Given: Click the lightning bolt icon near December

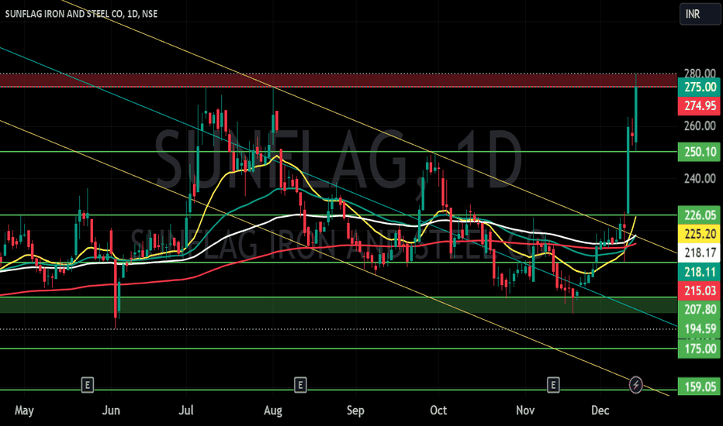Looking at the screenshot, I should tap(636, 384).
